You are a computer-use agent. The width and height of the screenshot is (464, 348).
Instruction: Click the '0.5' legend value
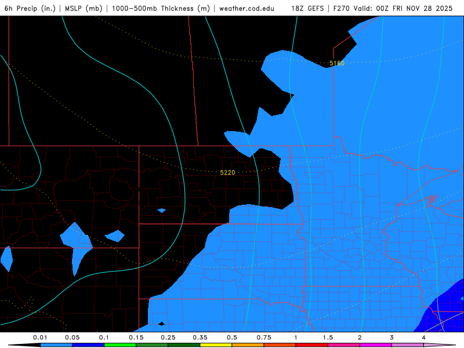click(232, 338)
